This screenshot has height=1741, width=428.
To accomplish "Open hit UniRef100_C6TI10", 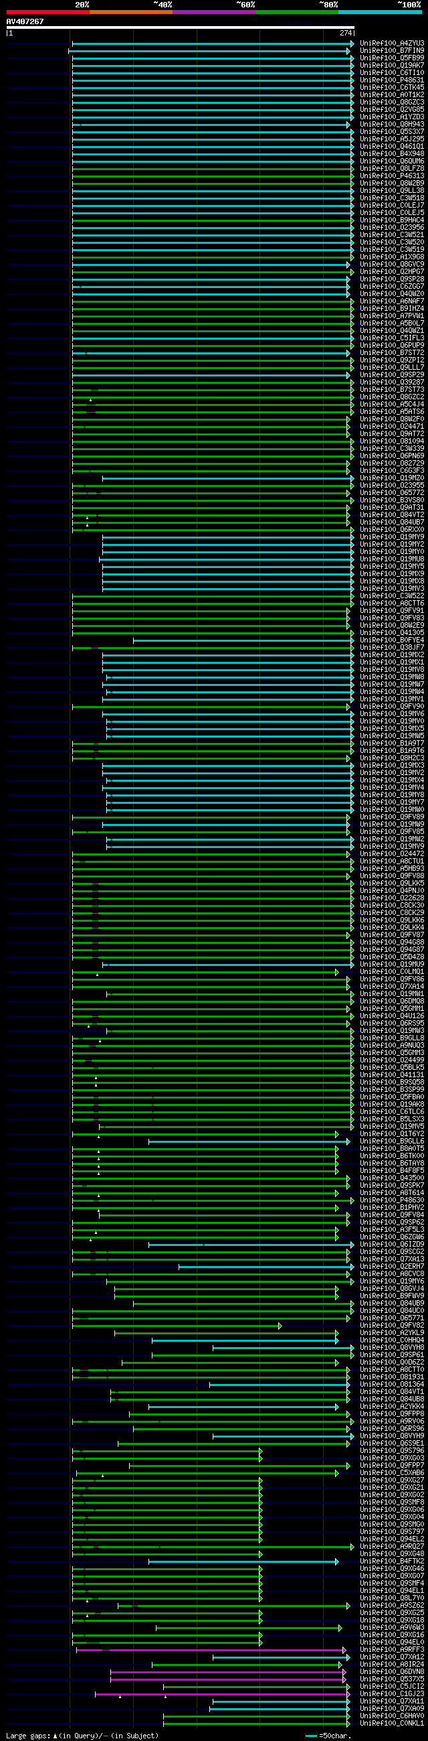I will point(392,73).
